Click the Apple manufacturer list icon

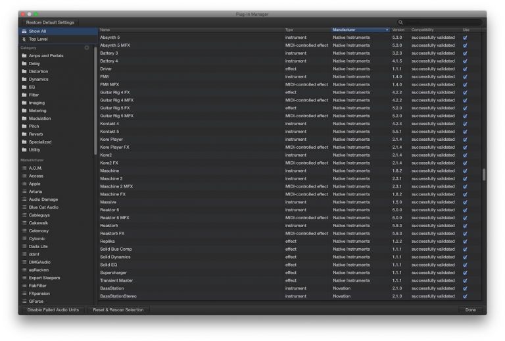click(24, 184)
